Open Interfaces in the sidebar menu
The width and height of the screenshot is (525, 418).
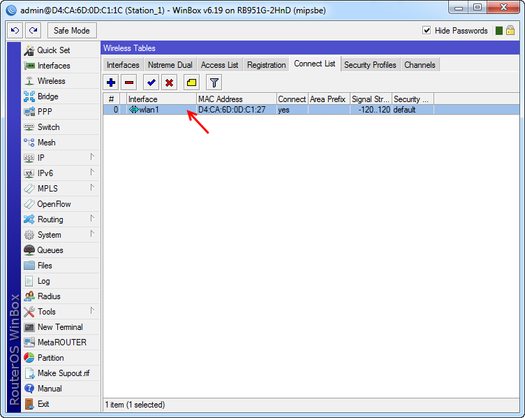[61, 66]
